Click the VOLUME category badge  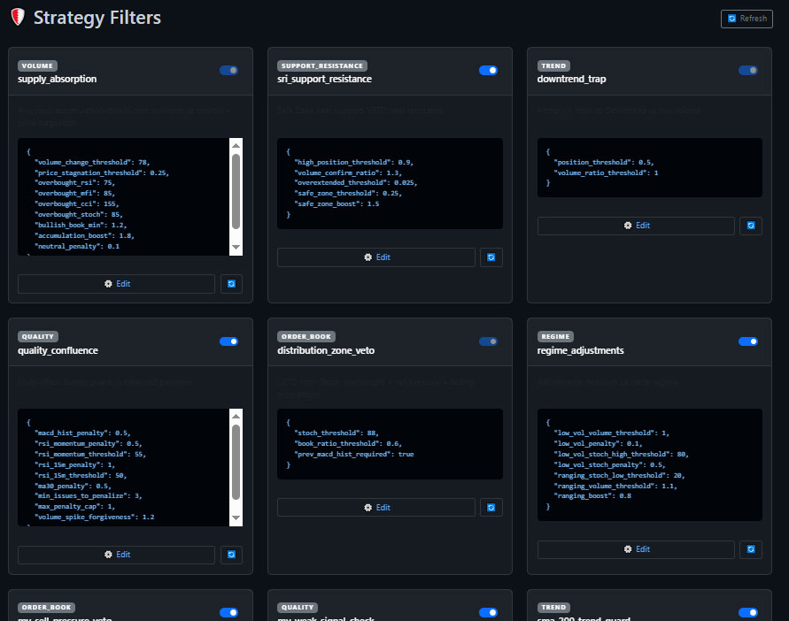pyautogui.click(x=36, y=65)
